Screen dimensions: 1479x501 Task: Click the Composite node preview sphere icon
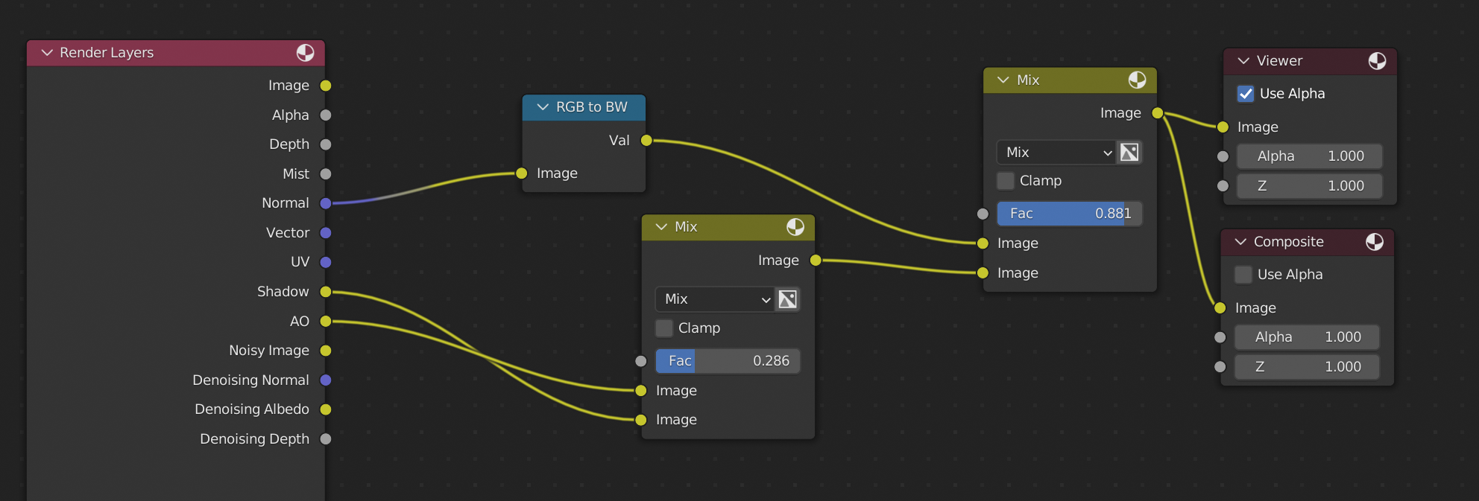[x=1374, y=242]
